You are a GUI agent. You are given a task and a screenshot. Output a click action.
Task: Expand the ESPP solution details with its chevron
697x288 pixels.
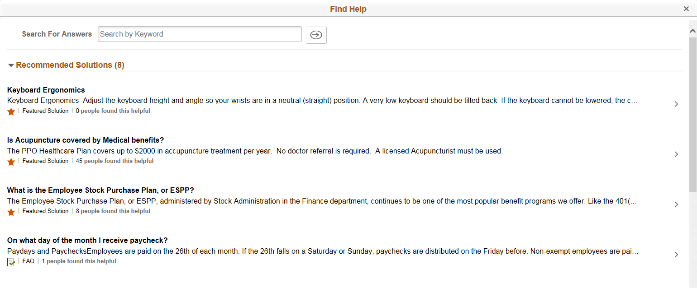pos(676,204)
